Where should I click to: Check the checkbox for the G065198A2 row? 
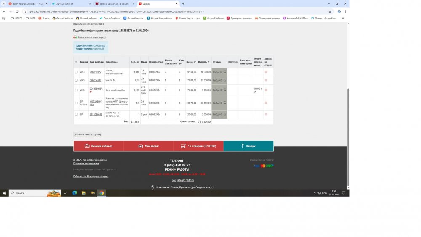pyautogui.click(x=76, y=72)
